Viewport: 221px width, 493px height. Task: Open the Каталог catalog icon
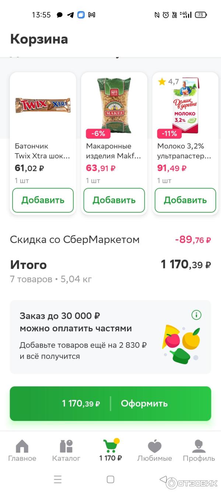[x=66, y=446]
